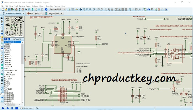Screen dimensions: 193x110
Task: Step the simulation forward
Action: pos(8,108)
